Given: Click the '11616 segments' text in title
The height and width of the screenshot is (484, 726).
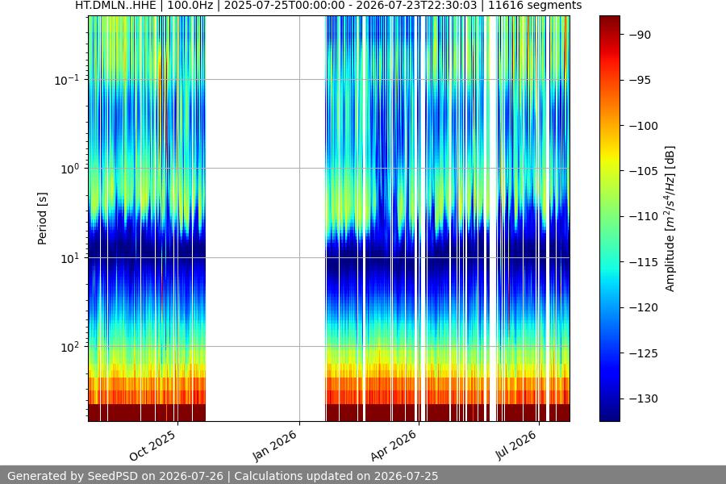Looking at the screenshot, I should [535, 6].
